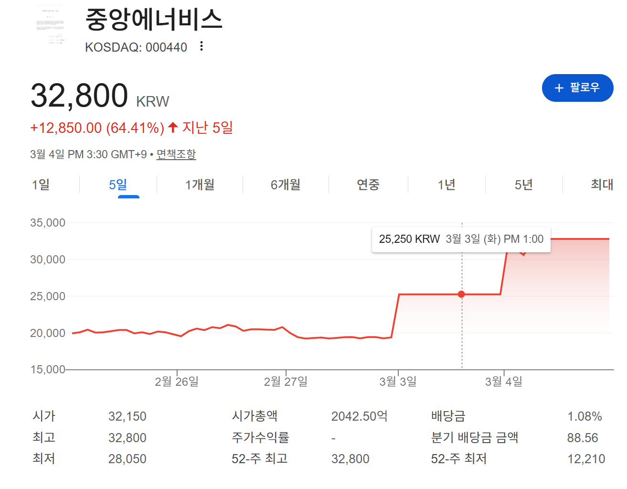Click the plus icon inside the 팔로우 button
The image size is (627, 489).
[x=558, y=88]
